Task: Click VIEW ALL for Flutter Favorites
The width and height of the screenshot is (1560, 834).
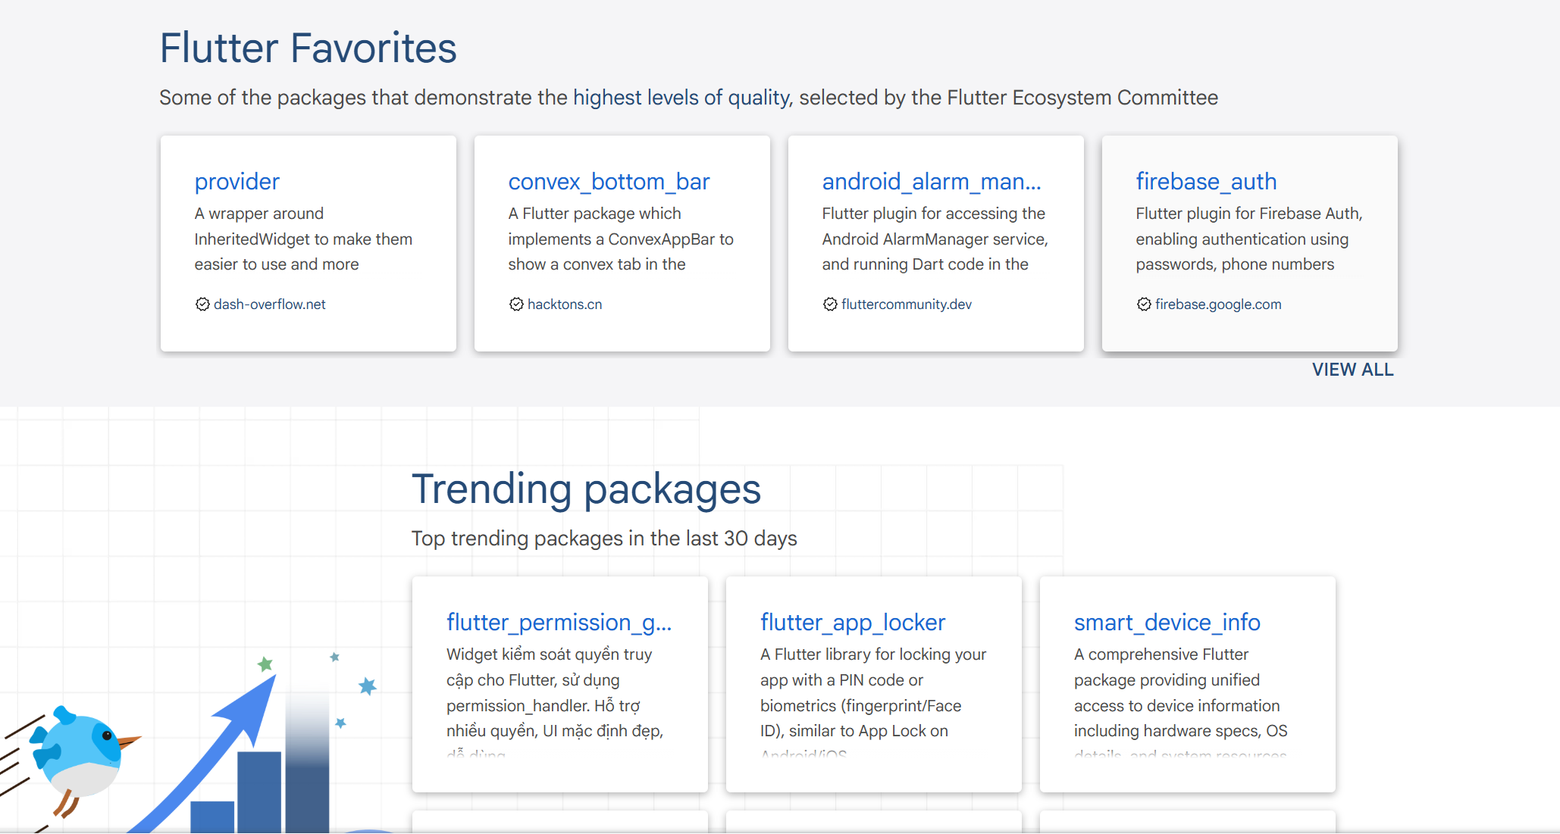Action: tap(1352, 370)
